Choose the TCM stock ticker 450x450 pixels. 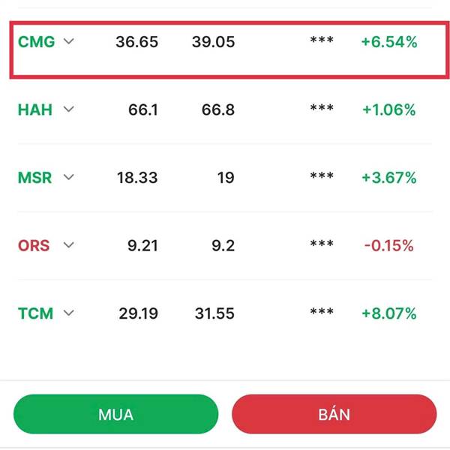35,313
